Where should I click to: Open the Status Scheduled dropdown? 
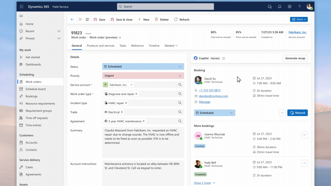coord(180,66)
